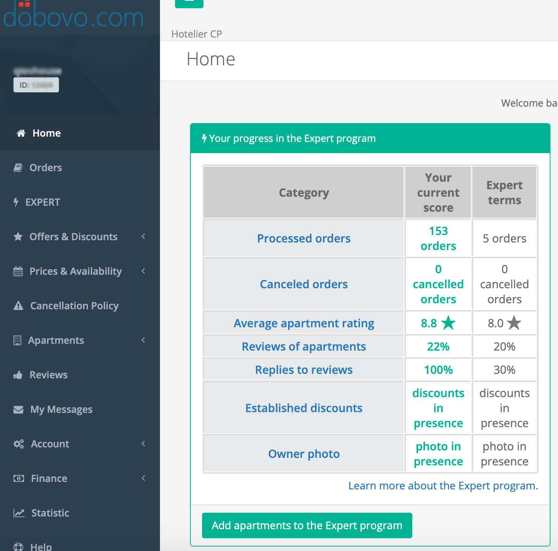This screenshot has width=558, height=551.
Task: Click the green star beside 8.8 rating
Action: pyautogui.click(x=448, y=323)
